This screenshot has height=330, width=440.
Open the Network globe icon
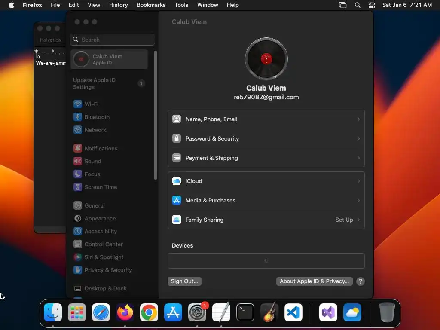(78, 130)
